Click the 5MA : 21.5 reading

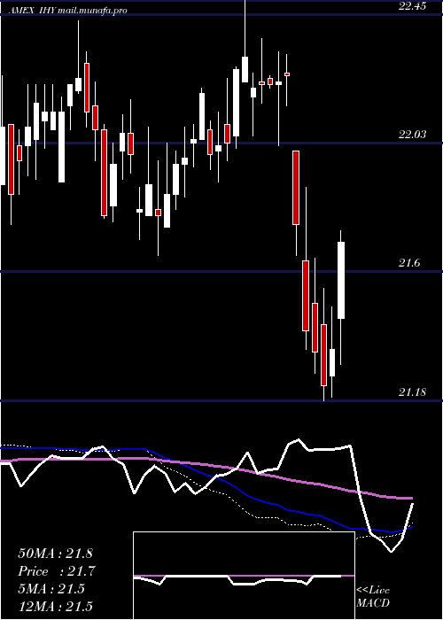(51, 589)
